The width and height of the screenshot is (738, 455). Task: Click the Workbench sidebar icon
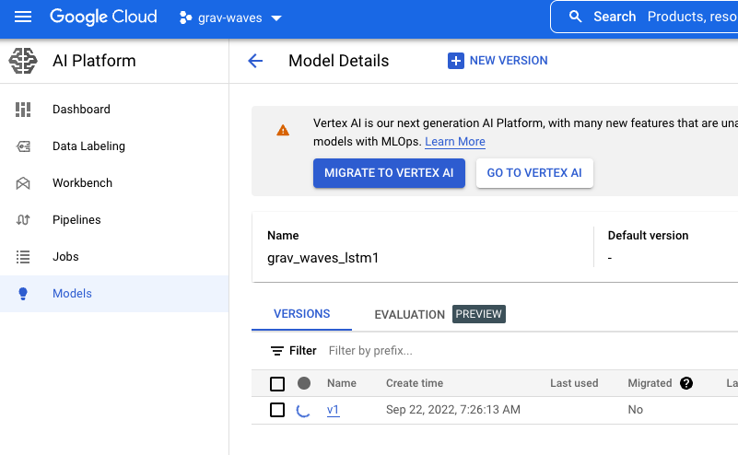pos(23,183)
